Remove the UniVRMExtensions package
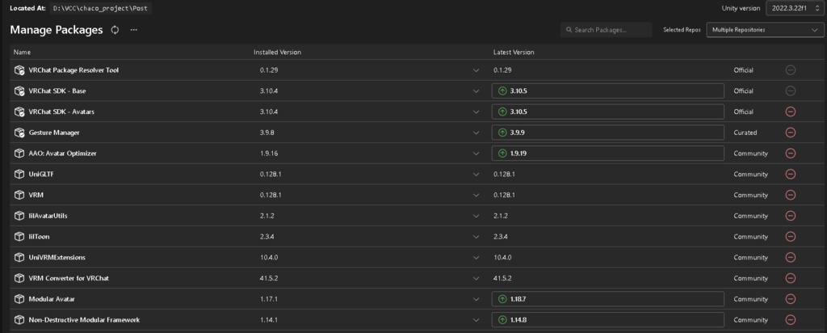Image resolution: width=827 pixels, height=333 pixels. pos(790,258)
